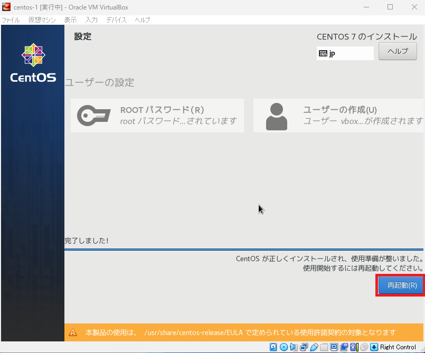Open the VirtualBox ヘルプ menu
Viewport: 425px width, 353px height.
click(x=143, y=20)
